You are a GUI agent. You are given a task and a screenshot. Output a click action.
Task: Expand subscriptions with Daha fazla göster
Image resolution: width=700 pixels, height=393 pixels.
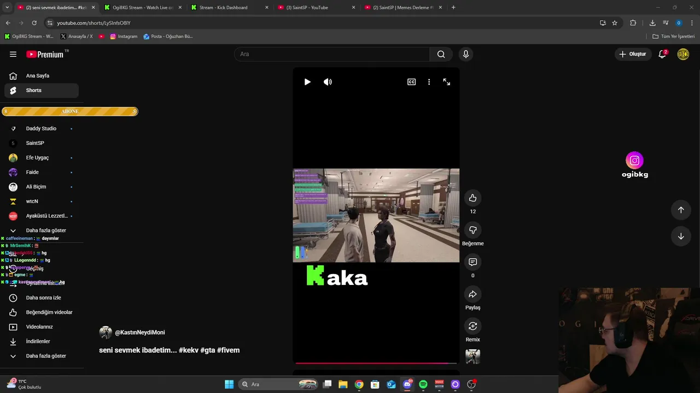click(42, 230)
